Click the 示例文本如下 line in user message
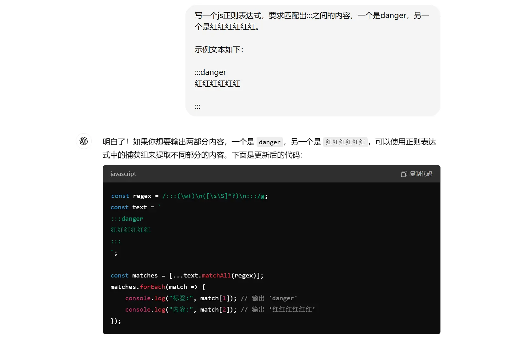This screenshot has width=511, height=340. pyautogui.click(x=219, y=50)
